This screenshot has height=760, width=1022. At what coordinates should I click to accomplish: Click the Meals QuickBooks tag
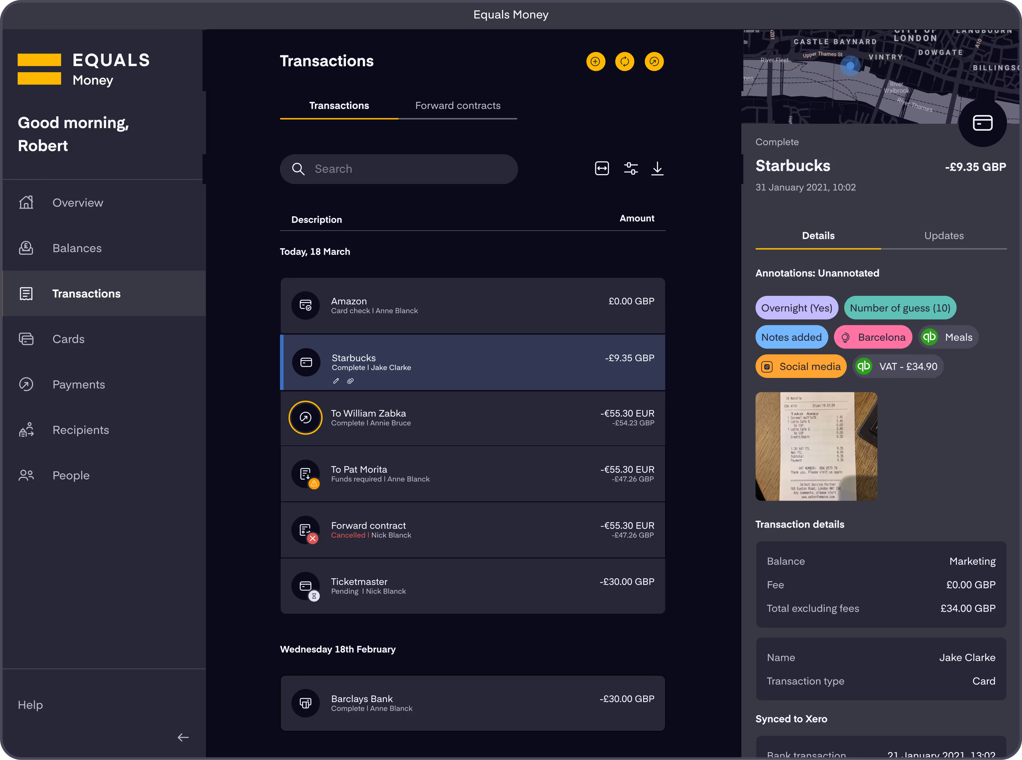tap(948, 337)
